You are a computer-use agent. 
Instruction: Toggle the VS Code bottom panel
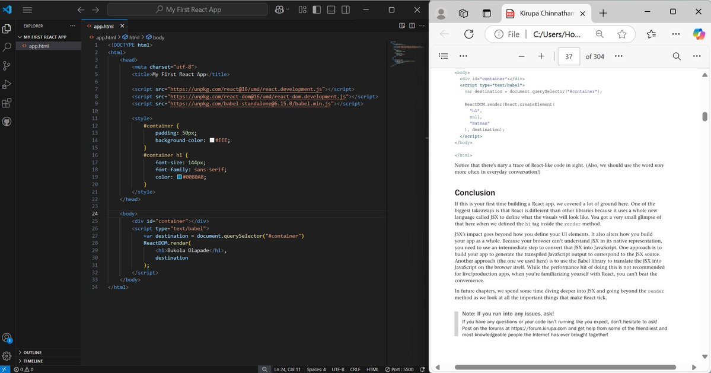click(x=331, y=9)
